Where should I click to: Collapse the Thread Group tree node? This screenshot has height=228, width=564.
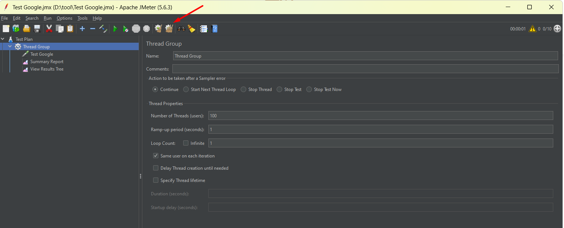(10, 46)
